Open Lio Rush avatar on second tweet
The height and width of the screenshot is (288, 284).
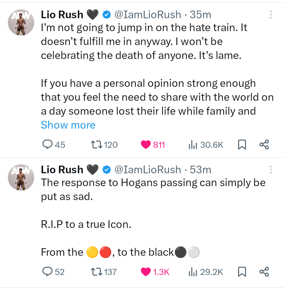coord(21,178)
